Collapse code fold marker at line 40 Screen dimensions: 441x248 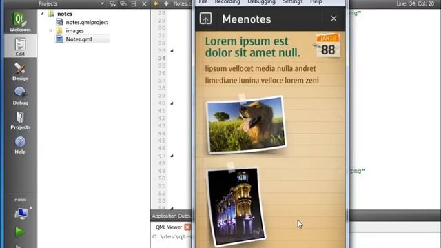(172, 103)
